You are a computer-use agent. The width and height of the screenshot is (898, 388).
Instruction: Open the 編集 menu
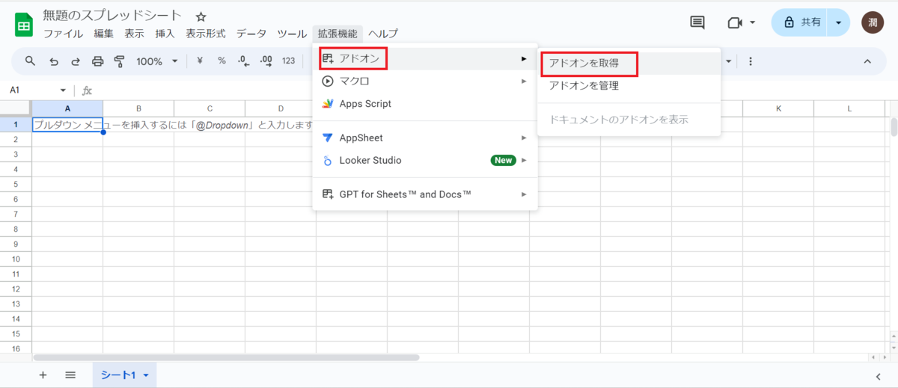click(104, 34)
